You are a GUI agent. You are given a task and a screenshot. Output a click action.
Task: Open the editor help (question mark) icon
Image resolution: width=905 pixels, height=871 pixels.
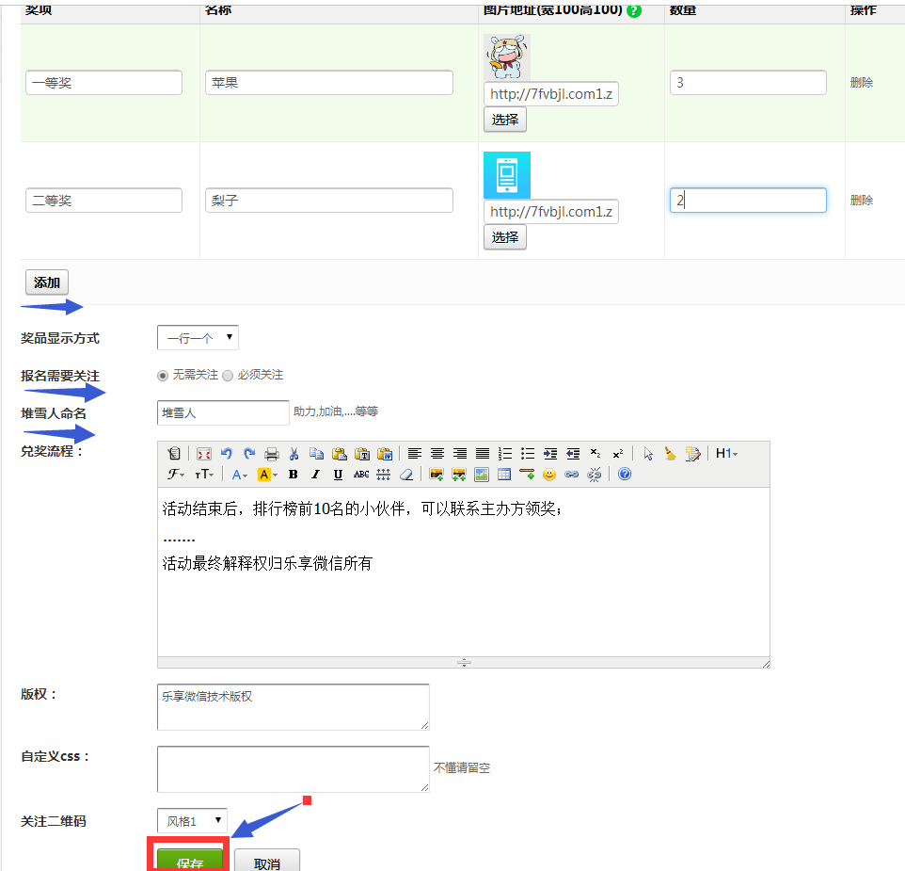point(625,475)
